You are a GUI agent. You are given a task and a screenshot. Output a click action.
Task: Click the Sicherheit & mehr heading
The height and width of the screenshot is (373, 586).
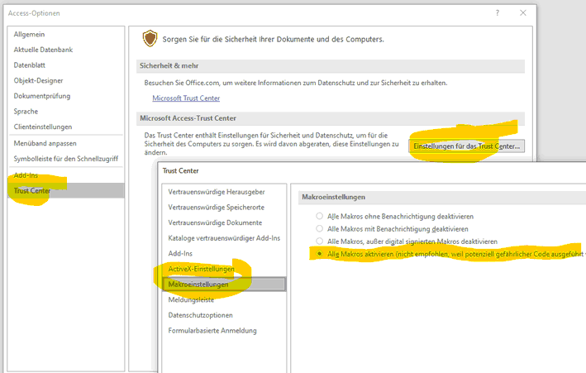click(x=169, y=66)
